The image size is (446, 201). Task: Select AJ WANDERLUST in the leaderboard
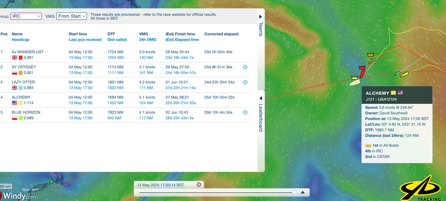27,52
